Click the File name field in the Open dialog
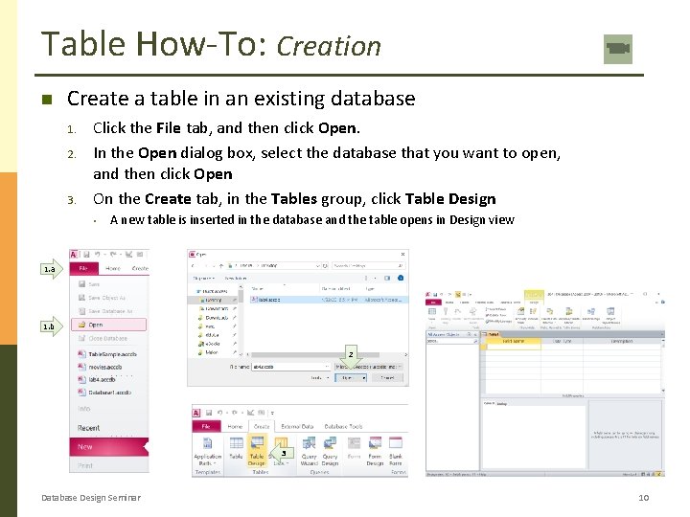The width and height of the screenshot is (690, 517). (291, 366)
